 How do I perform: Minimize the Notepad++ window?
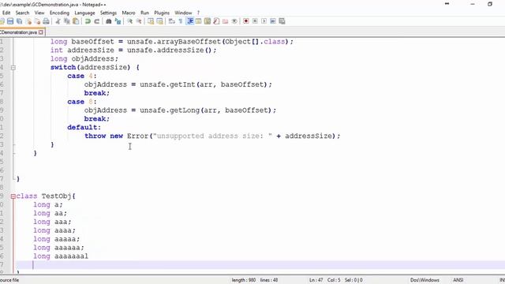(x=473, y=4)
